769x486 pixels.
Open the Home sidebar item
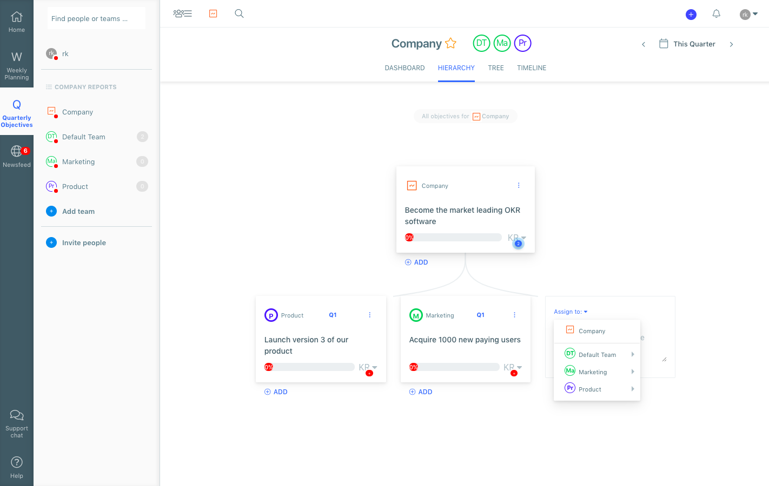point(17,22)
